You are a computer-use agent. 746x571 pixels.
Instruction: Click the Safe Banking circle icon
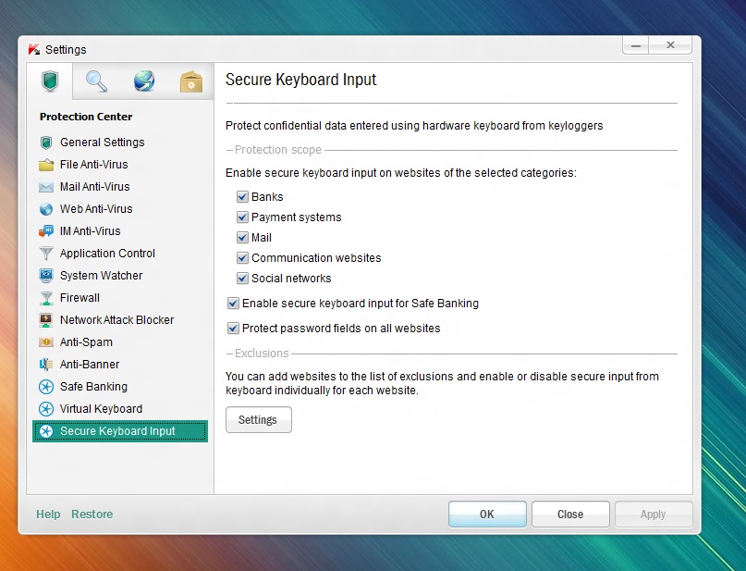point(46,387)
